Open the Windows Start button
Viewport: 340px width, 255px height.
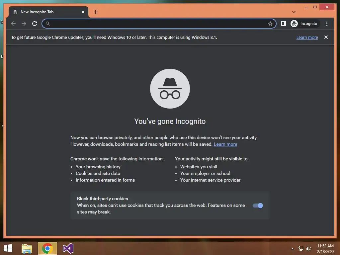(x=8, y=248)
